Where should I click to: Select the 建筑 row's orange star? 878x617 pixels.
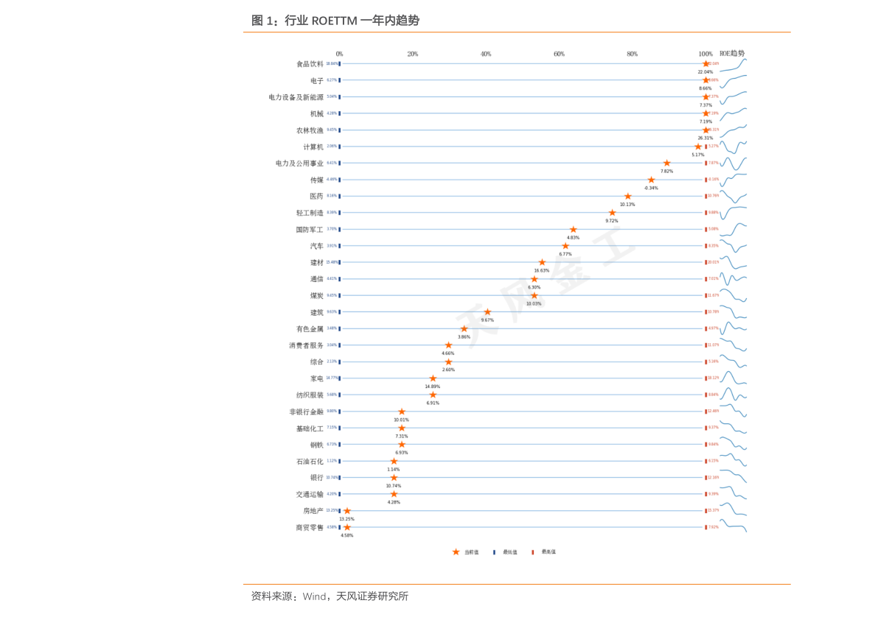point(487,312)
